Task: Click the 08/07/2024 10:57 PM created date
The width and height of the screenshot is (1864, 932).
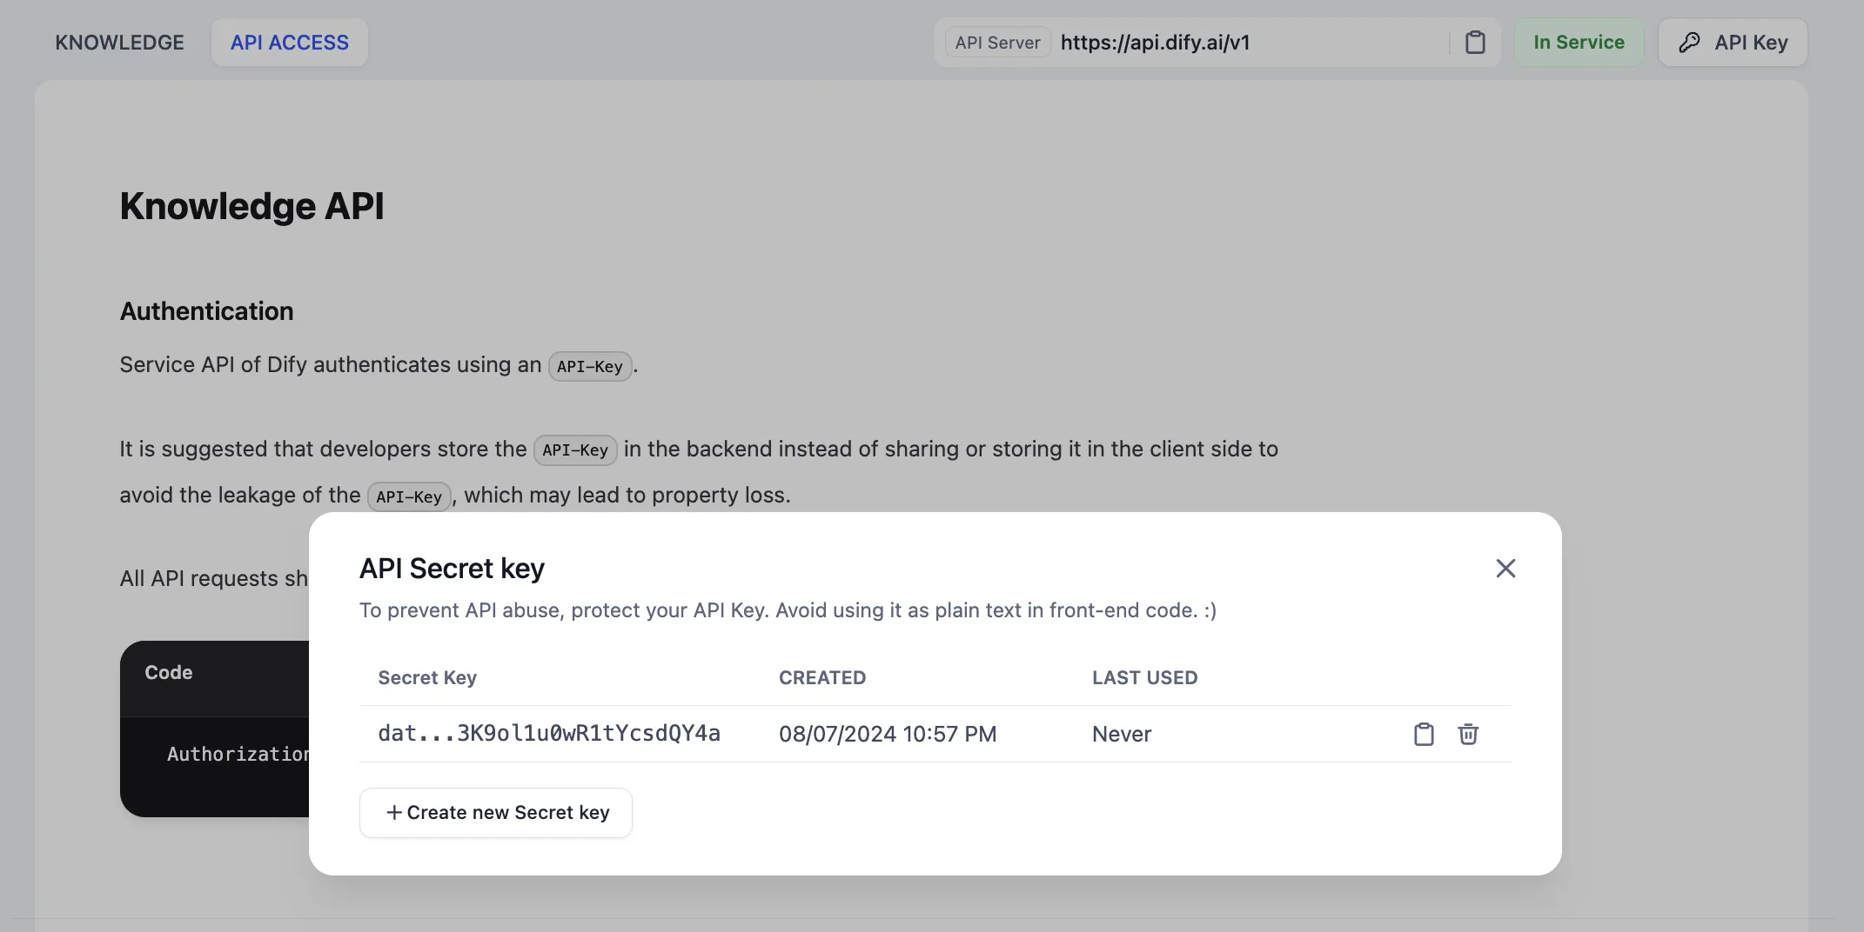Action: coord(887,735)
